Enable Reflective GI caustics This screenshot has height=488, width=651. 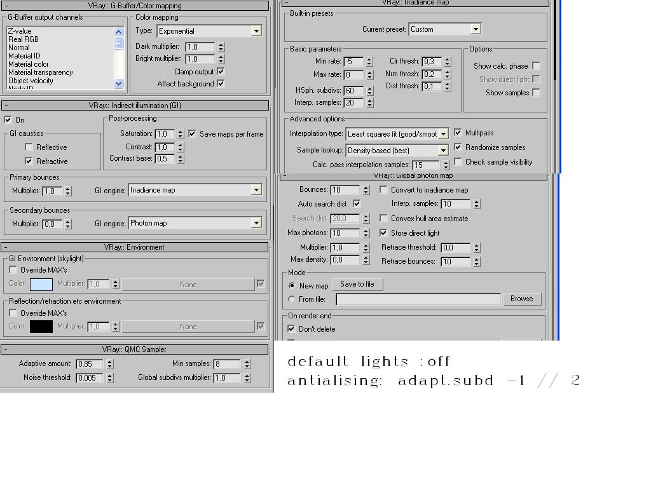click(x=29, y=147)
